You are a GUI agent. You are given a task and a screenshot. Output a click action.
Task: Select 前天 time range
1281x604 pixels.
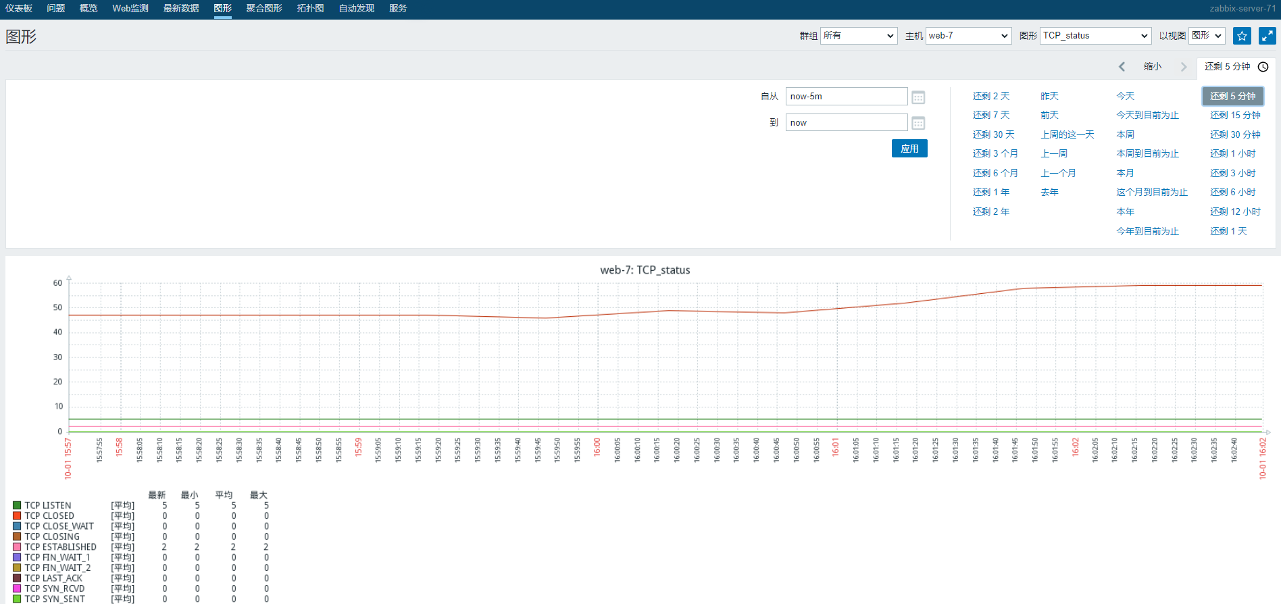(1049, 116)
